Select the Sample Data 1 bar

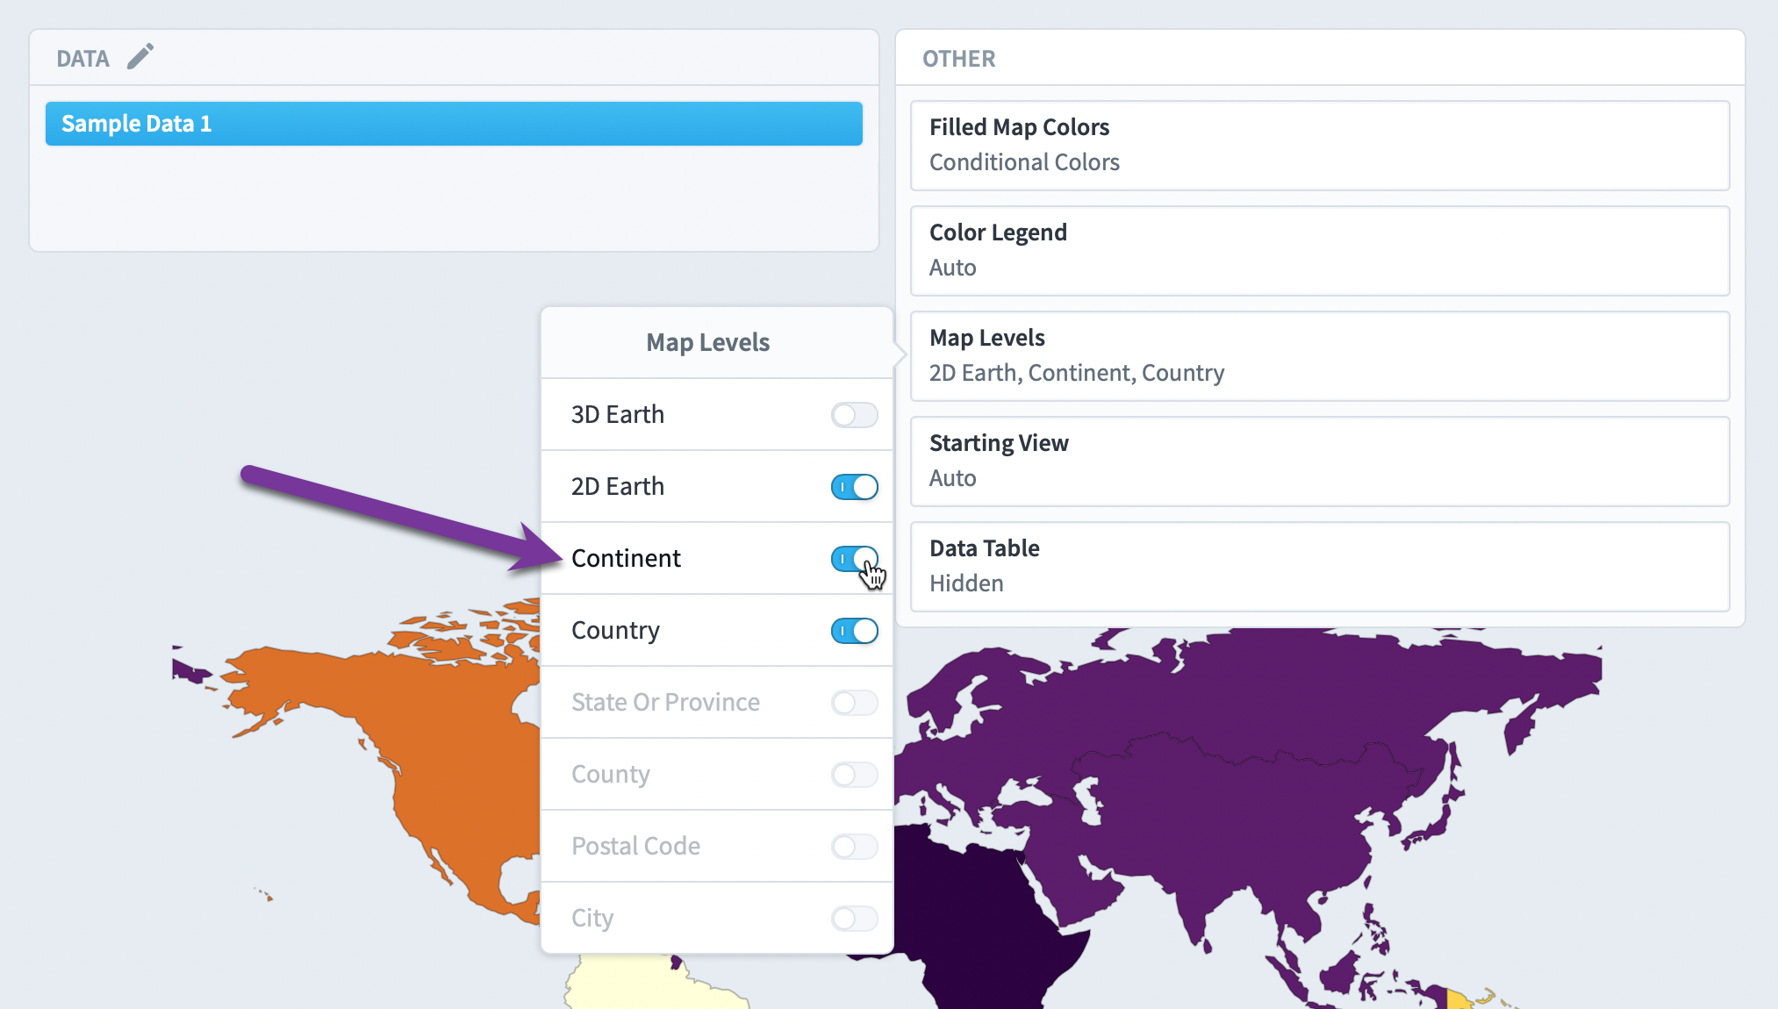click(x=454, y=124)
